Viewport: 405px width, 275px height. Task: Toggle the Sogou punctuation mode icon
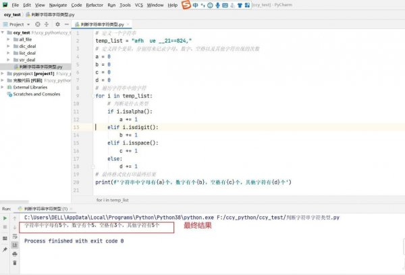(202, 5)
